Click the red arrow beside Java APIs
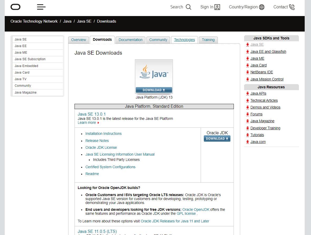The image size is (311, 235). (248, 93)
